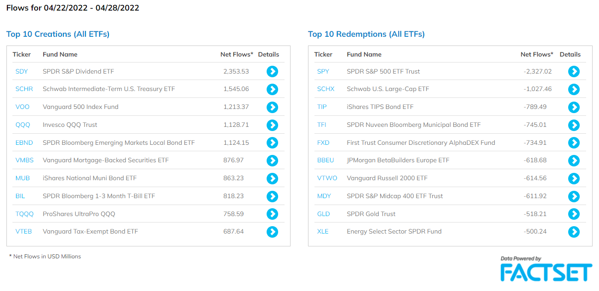Click Ticker header in Redemptions table
The image size is (599, 291).
323,54
